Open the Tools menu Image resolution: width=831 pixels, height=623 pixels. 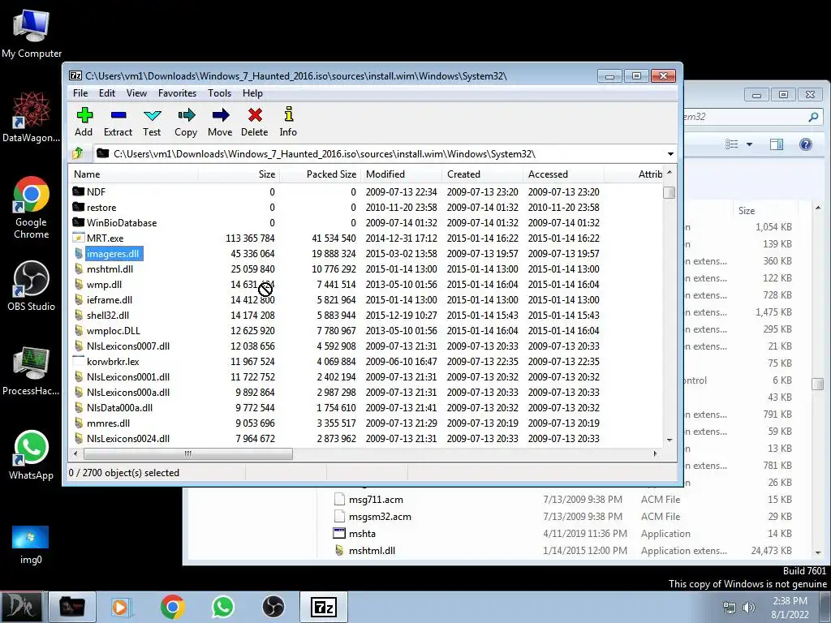(x=219, y=93)
